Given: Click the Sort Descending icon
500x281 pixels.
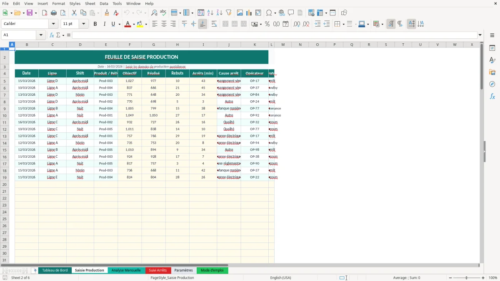Looking at the screenshot, I should [x=220, y=13].
